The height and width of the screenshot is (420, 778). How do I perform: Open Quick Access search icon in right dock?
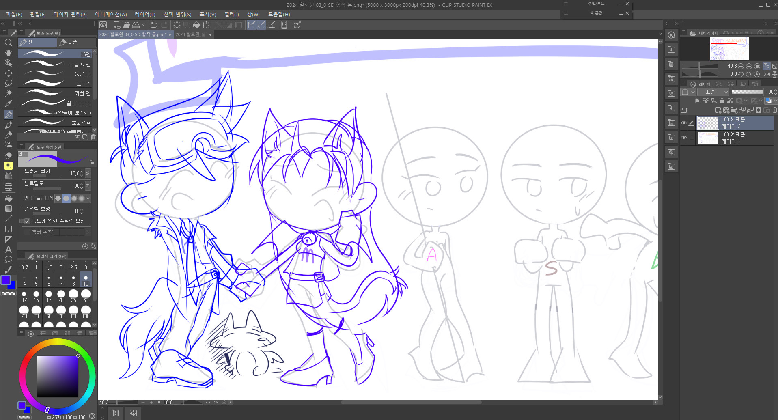(671, 35)
